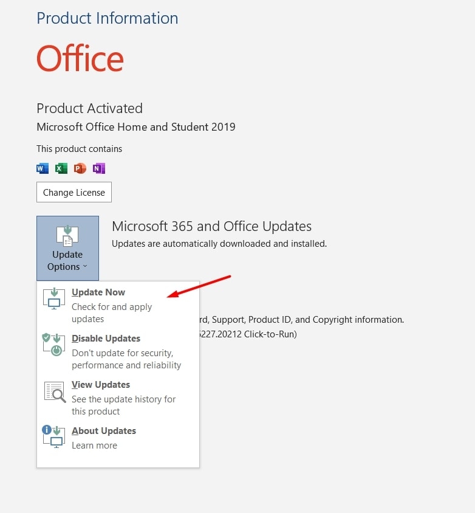475x513 pixels.
Task: Open the Update Options dropdown button
Action: tap(67, 248)
